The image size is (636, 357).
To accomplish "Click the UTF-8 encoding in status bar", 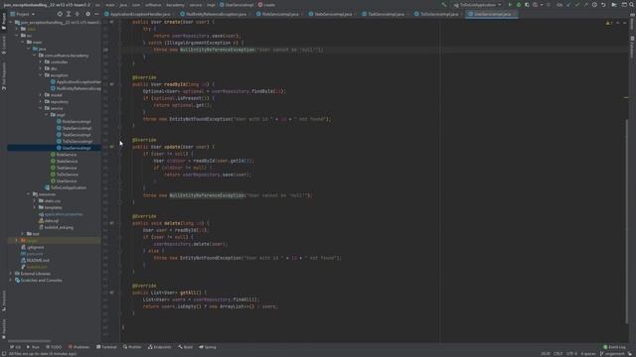I will pos(571,353).
